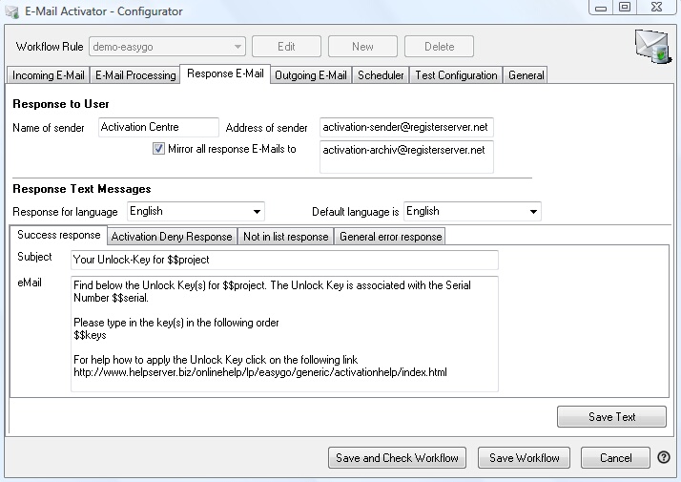Click the help question mark icon
Viewport: 681px width, 482px height.
(x=664, y=458)
